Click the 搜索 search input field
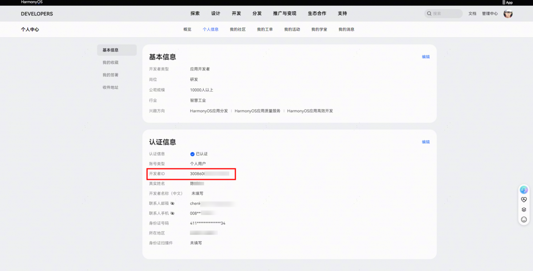The height and width of the screenshot is (271, 533). pyautogui.click(x=445, y=14)
